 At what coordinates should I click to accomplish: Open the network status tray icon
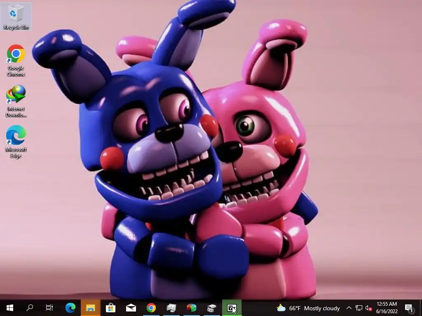359,308
